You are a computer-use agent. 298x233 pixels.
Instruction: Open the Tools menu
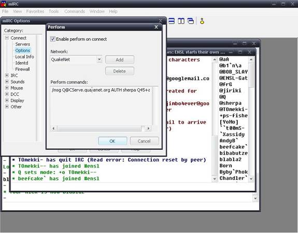(54, 11)
